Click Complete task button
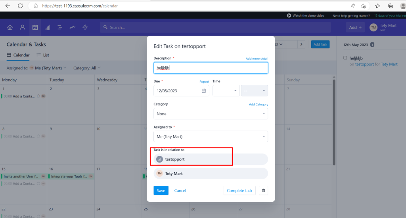 click(x=239, y=191)
